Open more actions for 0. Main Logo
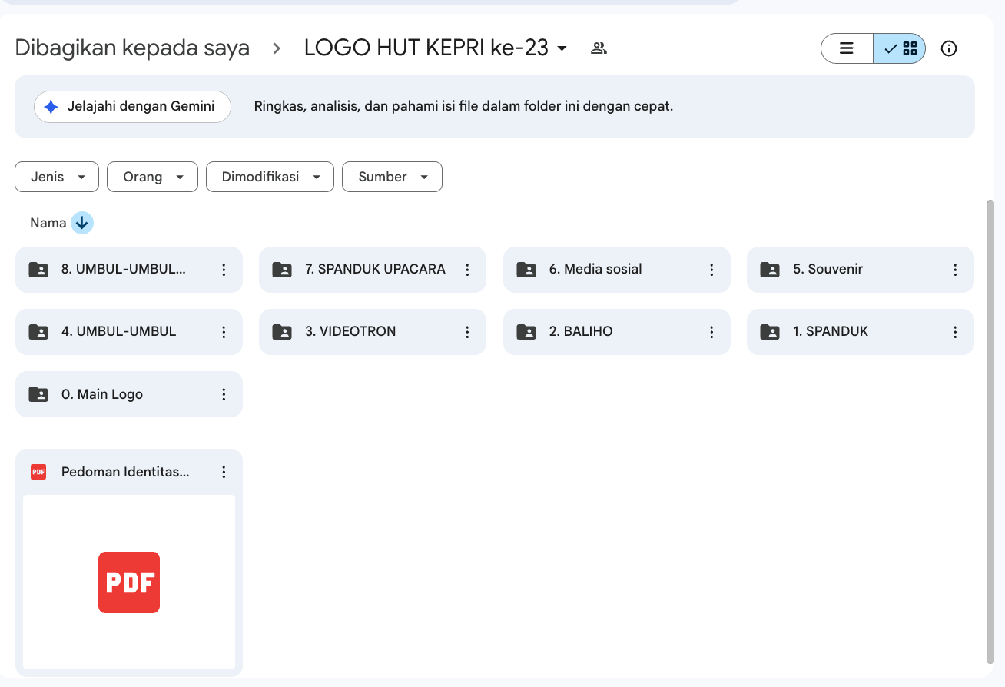Image resolution: width=1005 pixels, height=687 pixels. point(224,394)
